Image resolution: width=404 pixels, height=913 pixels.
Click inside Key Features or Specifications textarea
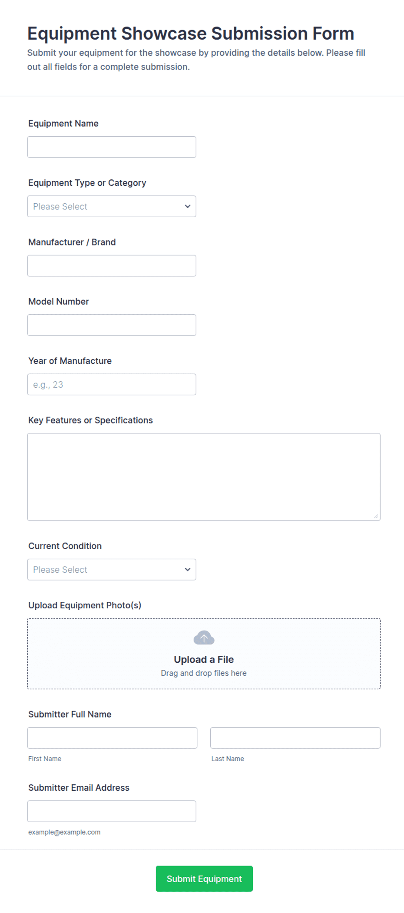click(x=204, y=477)
